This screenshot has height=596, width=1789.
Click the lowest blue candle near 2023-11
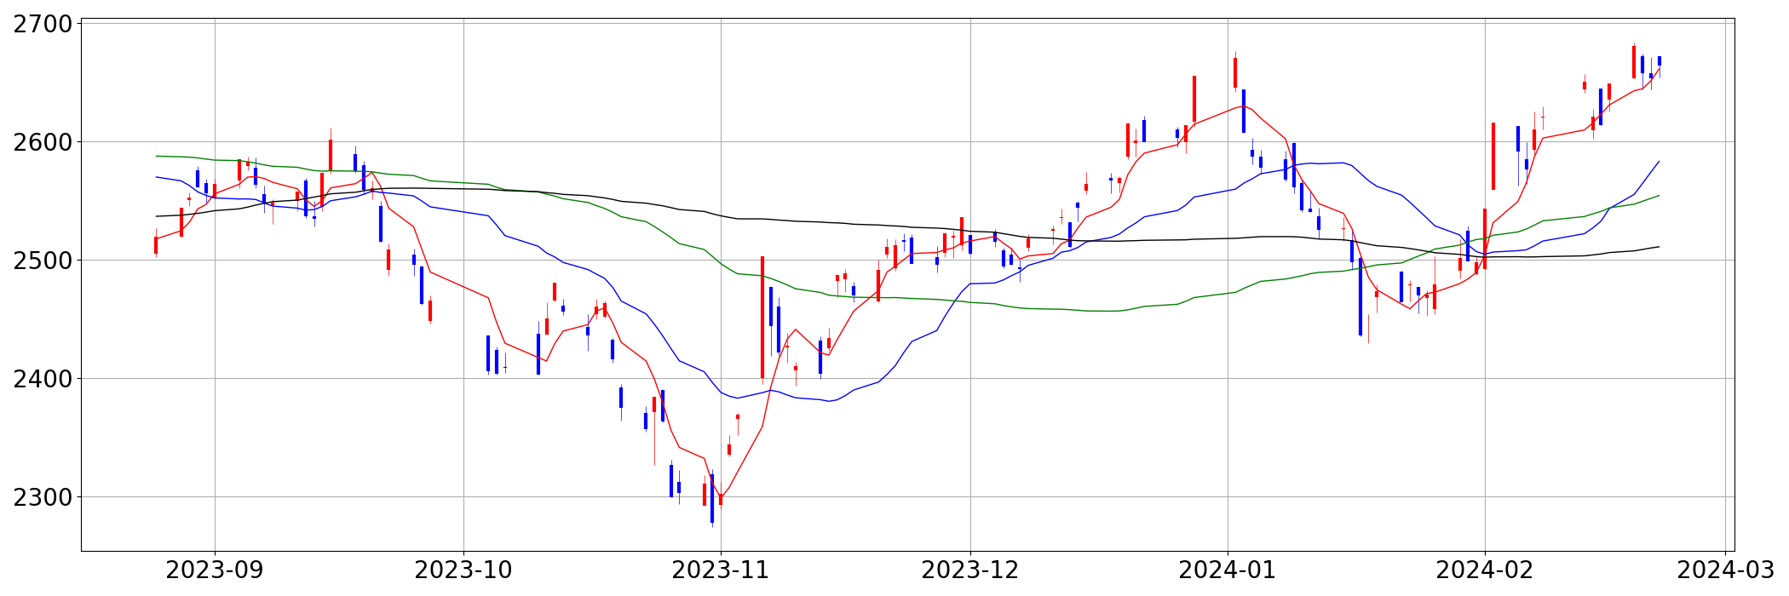tap(712, 499)
